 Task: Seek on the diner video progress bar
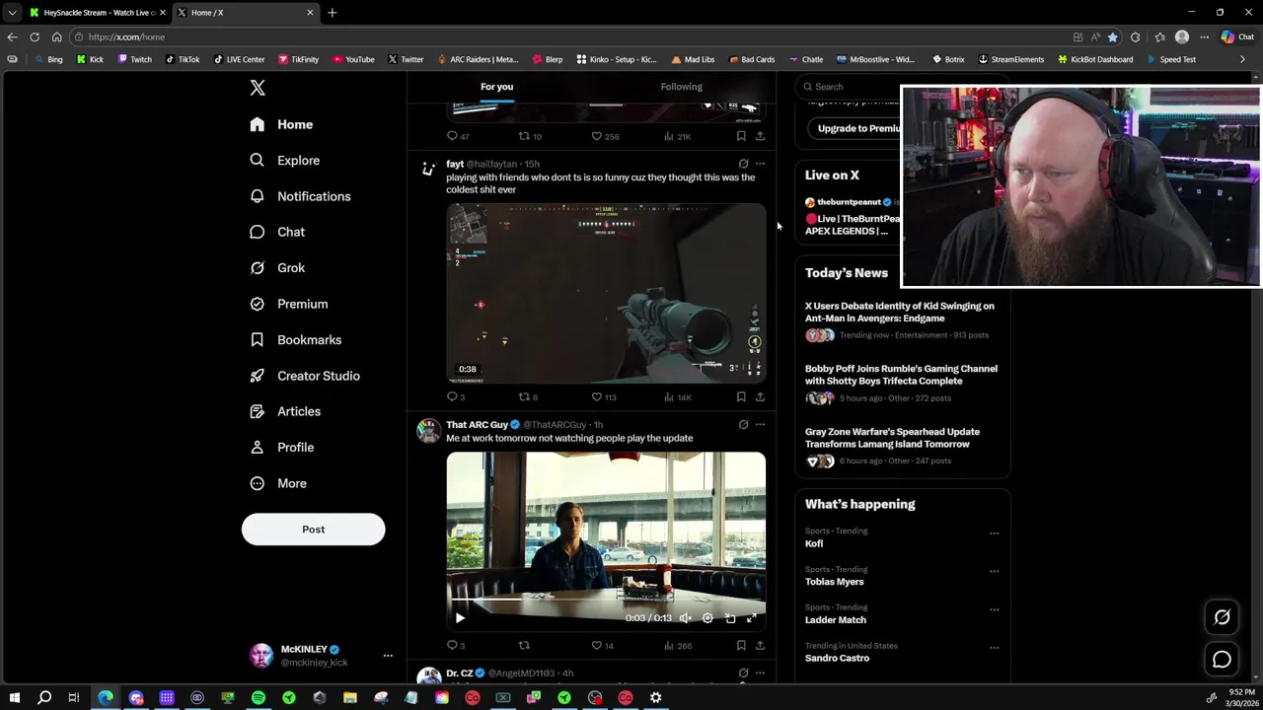click(606, 600)
